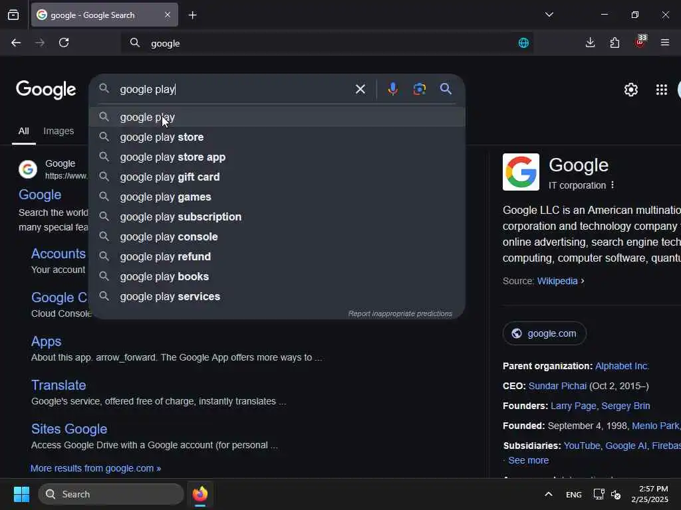Viewport: 681px width, 510px height.
Task: Clear the Google search box text
Action: click(x=360, y=90)
